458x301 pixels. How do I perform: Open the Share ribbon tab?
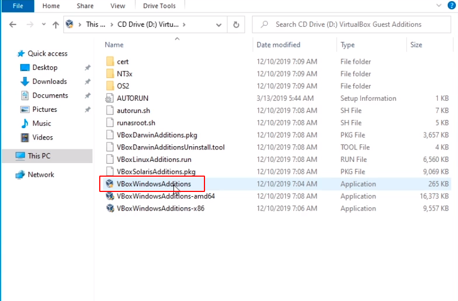[x=85, y=6]
